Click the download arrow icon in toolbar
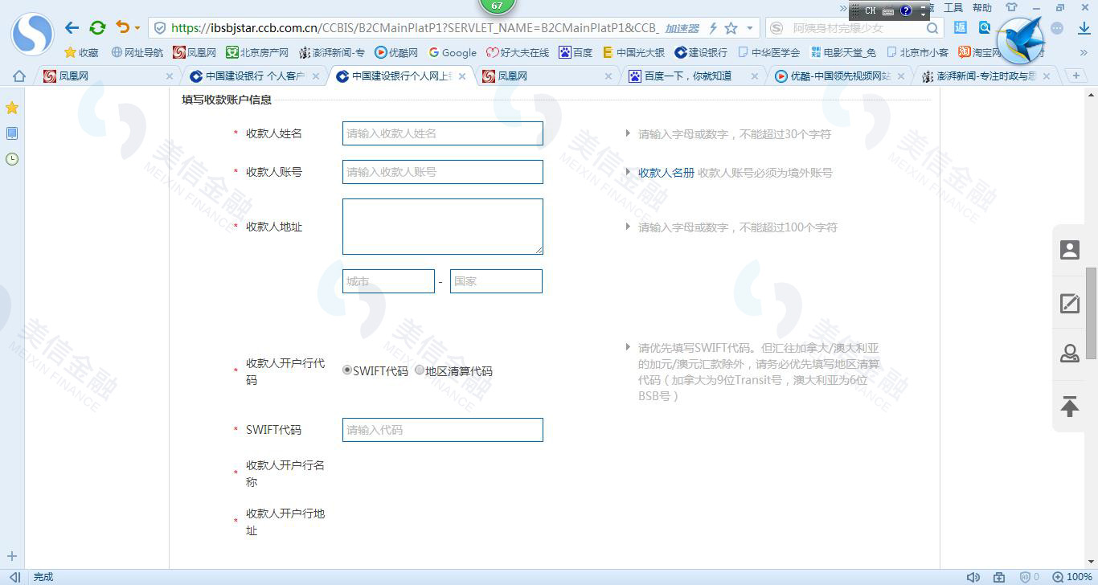The height and width of the screenshot is (585, 1098). click(x=1083, y=28)
